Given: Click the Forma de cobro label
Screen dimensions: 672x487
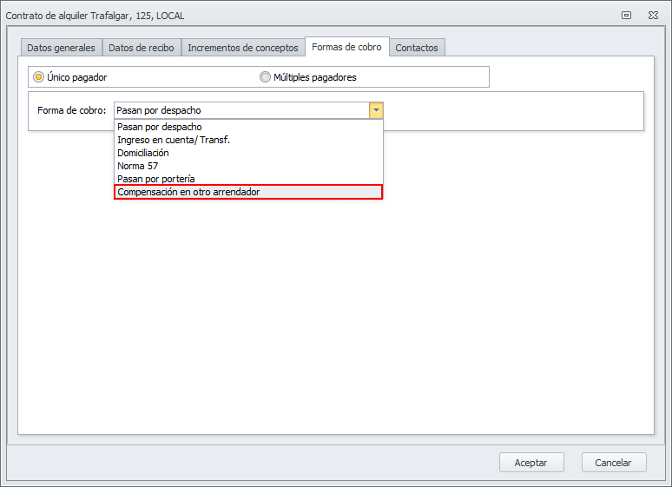Looking at the screenshot, I should point(72,110).
